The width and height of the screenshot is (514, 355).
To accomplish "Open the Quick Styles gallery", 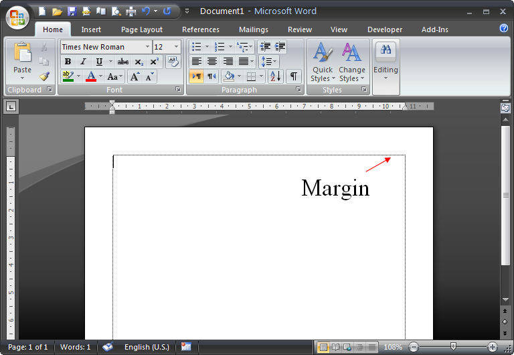I will (x=323, y=62).
